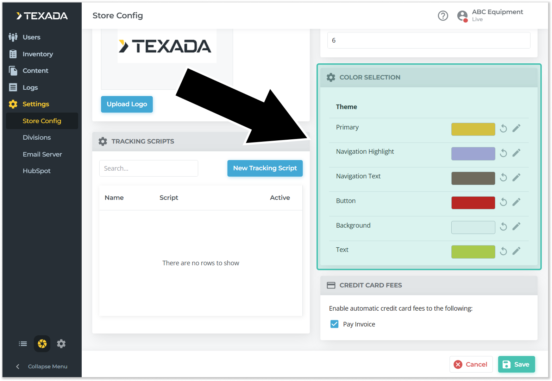552x381 pixels.
Task: Click the yellow aperture icon in sidebar footer
Action: [x=42, y=344]
